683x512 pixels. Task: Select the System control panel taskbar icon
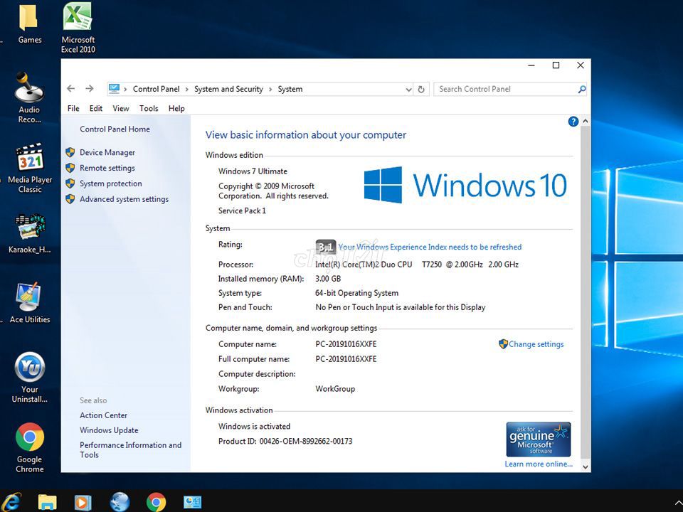(192, 502)
